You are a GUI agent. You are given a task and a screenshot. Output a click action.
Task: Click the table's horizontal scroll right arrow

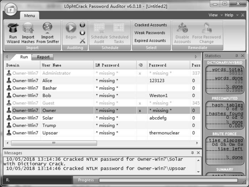(197, 143)
